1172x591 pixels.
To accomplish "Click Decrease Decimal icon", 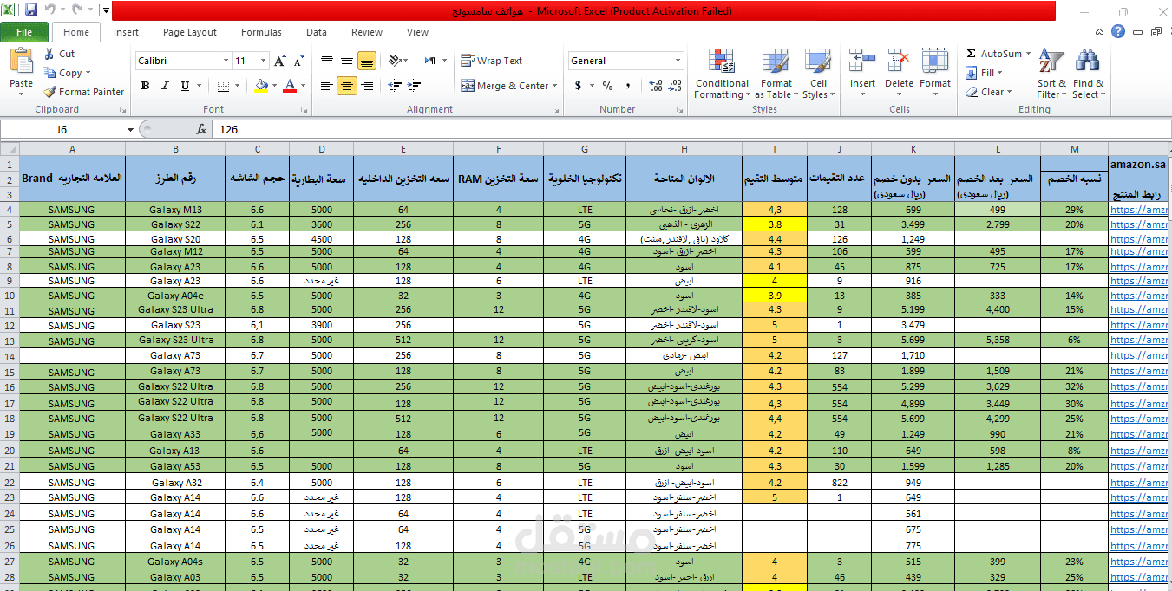I will (x=676, y=86).
